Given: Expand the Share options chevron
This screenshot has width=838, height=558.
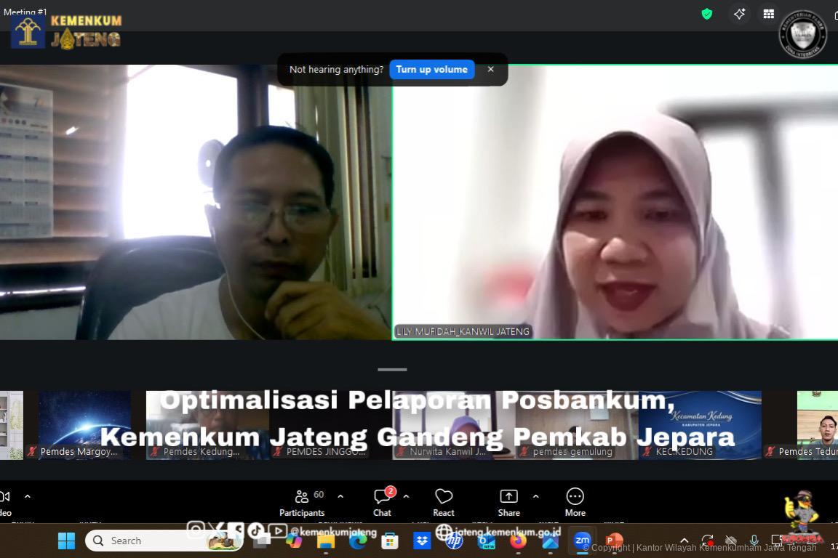Looking at the screenshot, I should point(536,496).
